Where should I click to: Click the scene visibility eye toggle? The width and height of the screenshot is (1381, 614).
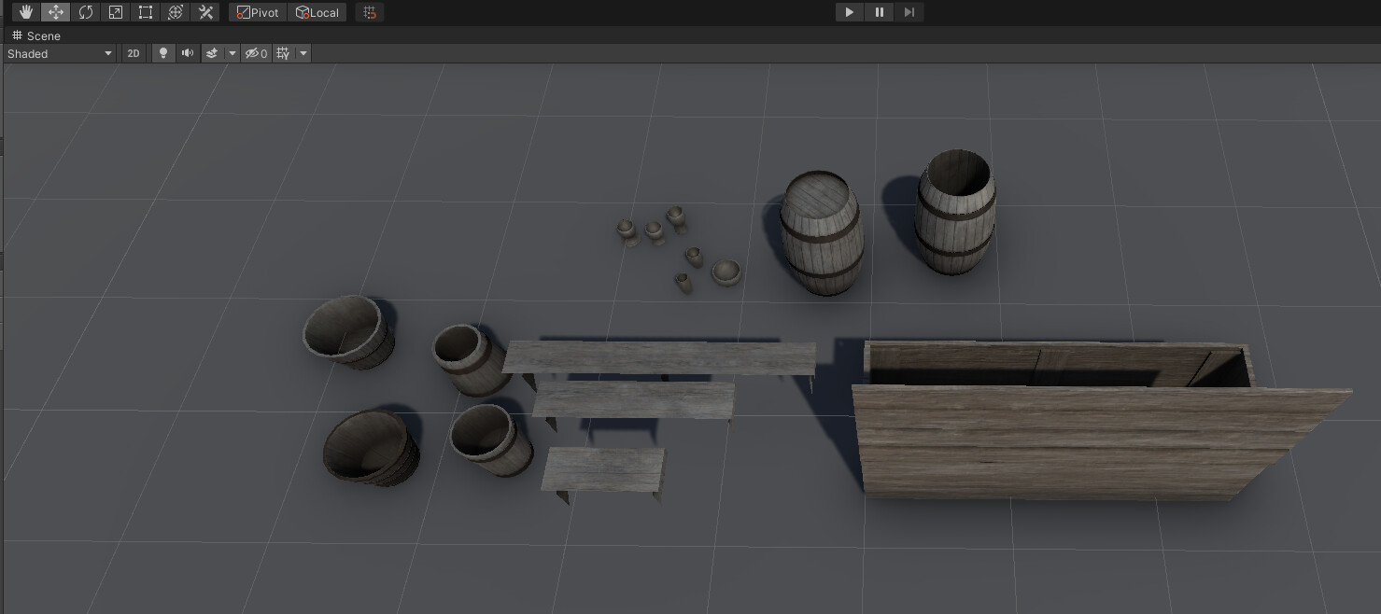pos(252,53)
